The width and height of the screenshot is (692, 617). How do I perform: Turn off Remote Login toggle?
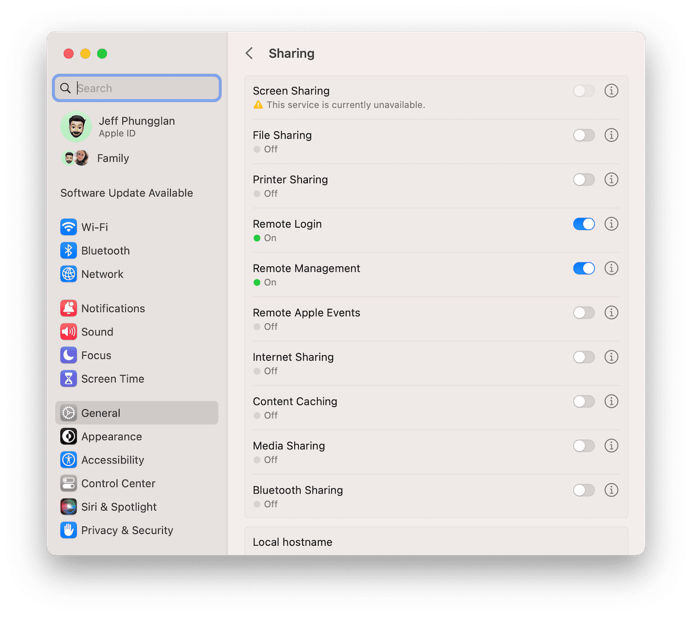click(584, 224)
